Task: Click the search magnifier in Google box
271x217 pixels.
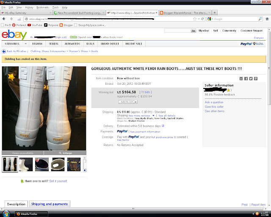Action: click(x=260, y=19)
